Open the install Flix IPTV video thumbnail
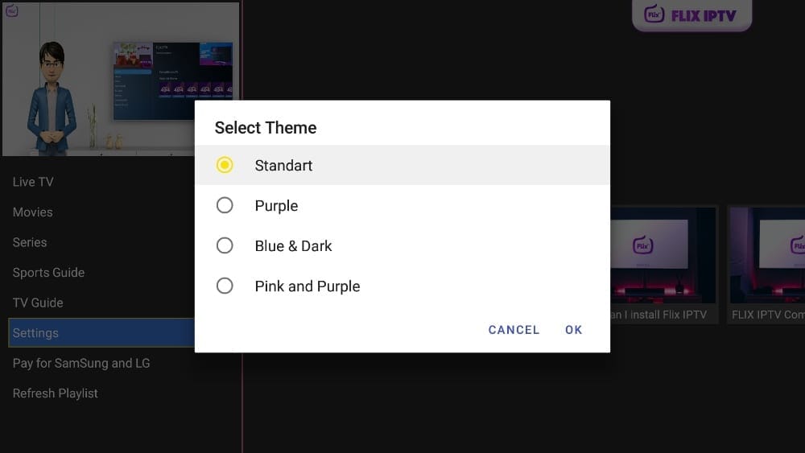Image resolution: width=805 pixels, height=453 pixels. [x=663, y=264]
